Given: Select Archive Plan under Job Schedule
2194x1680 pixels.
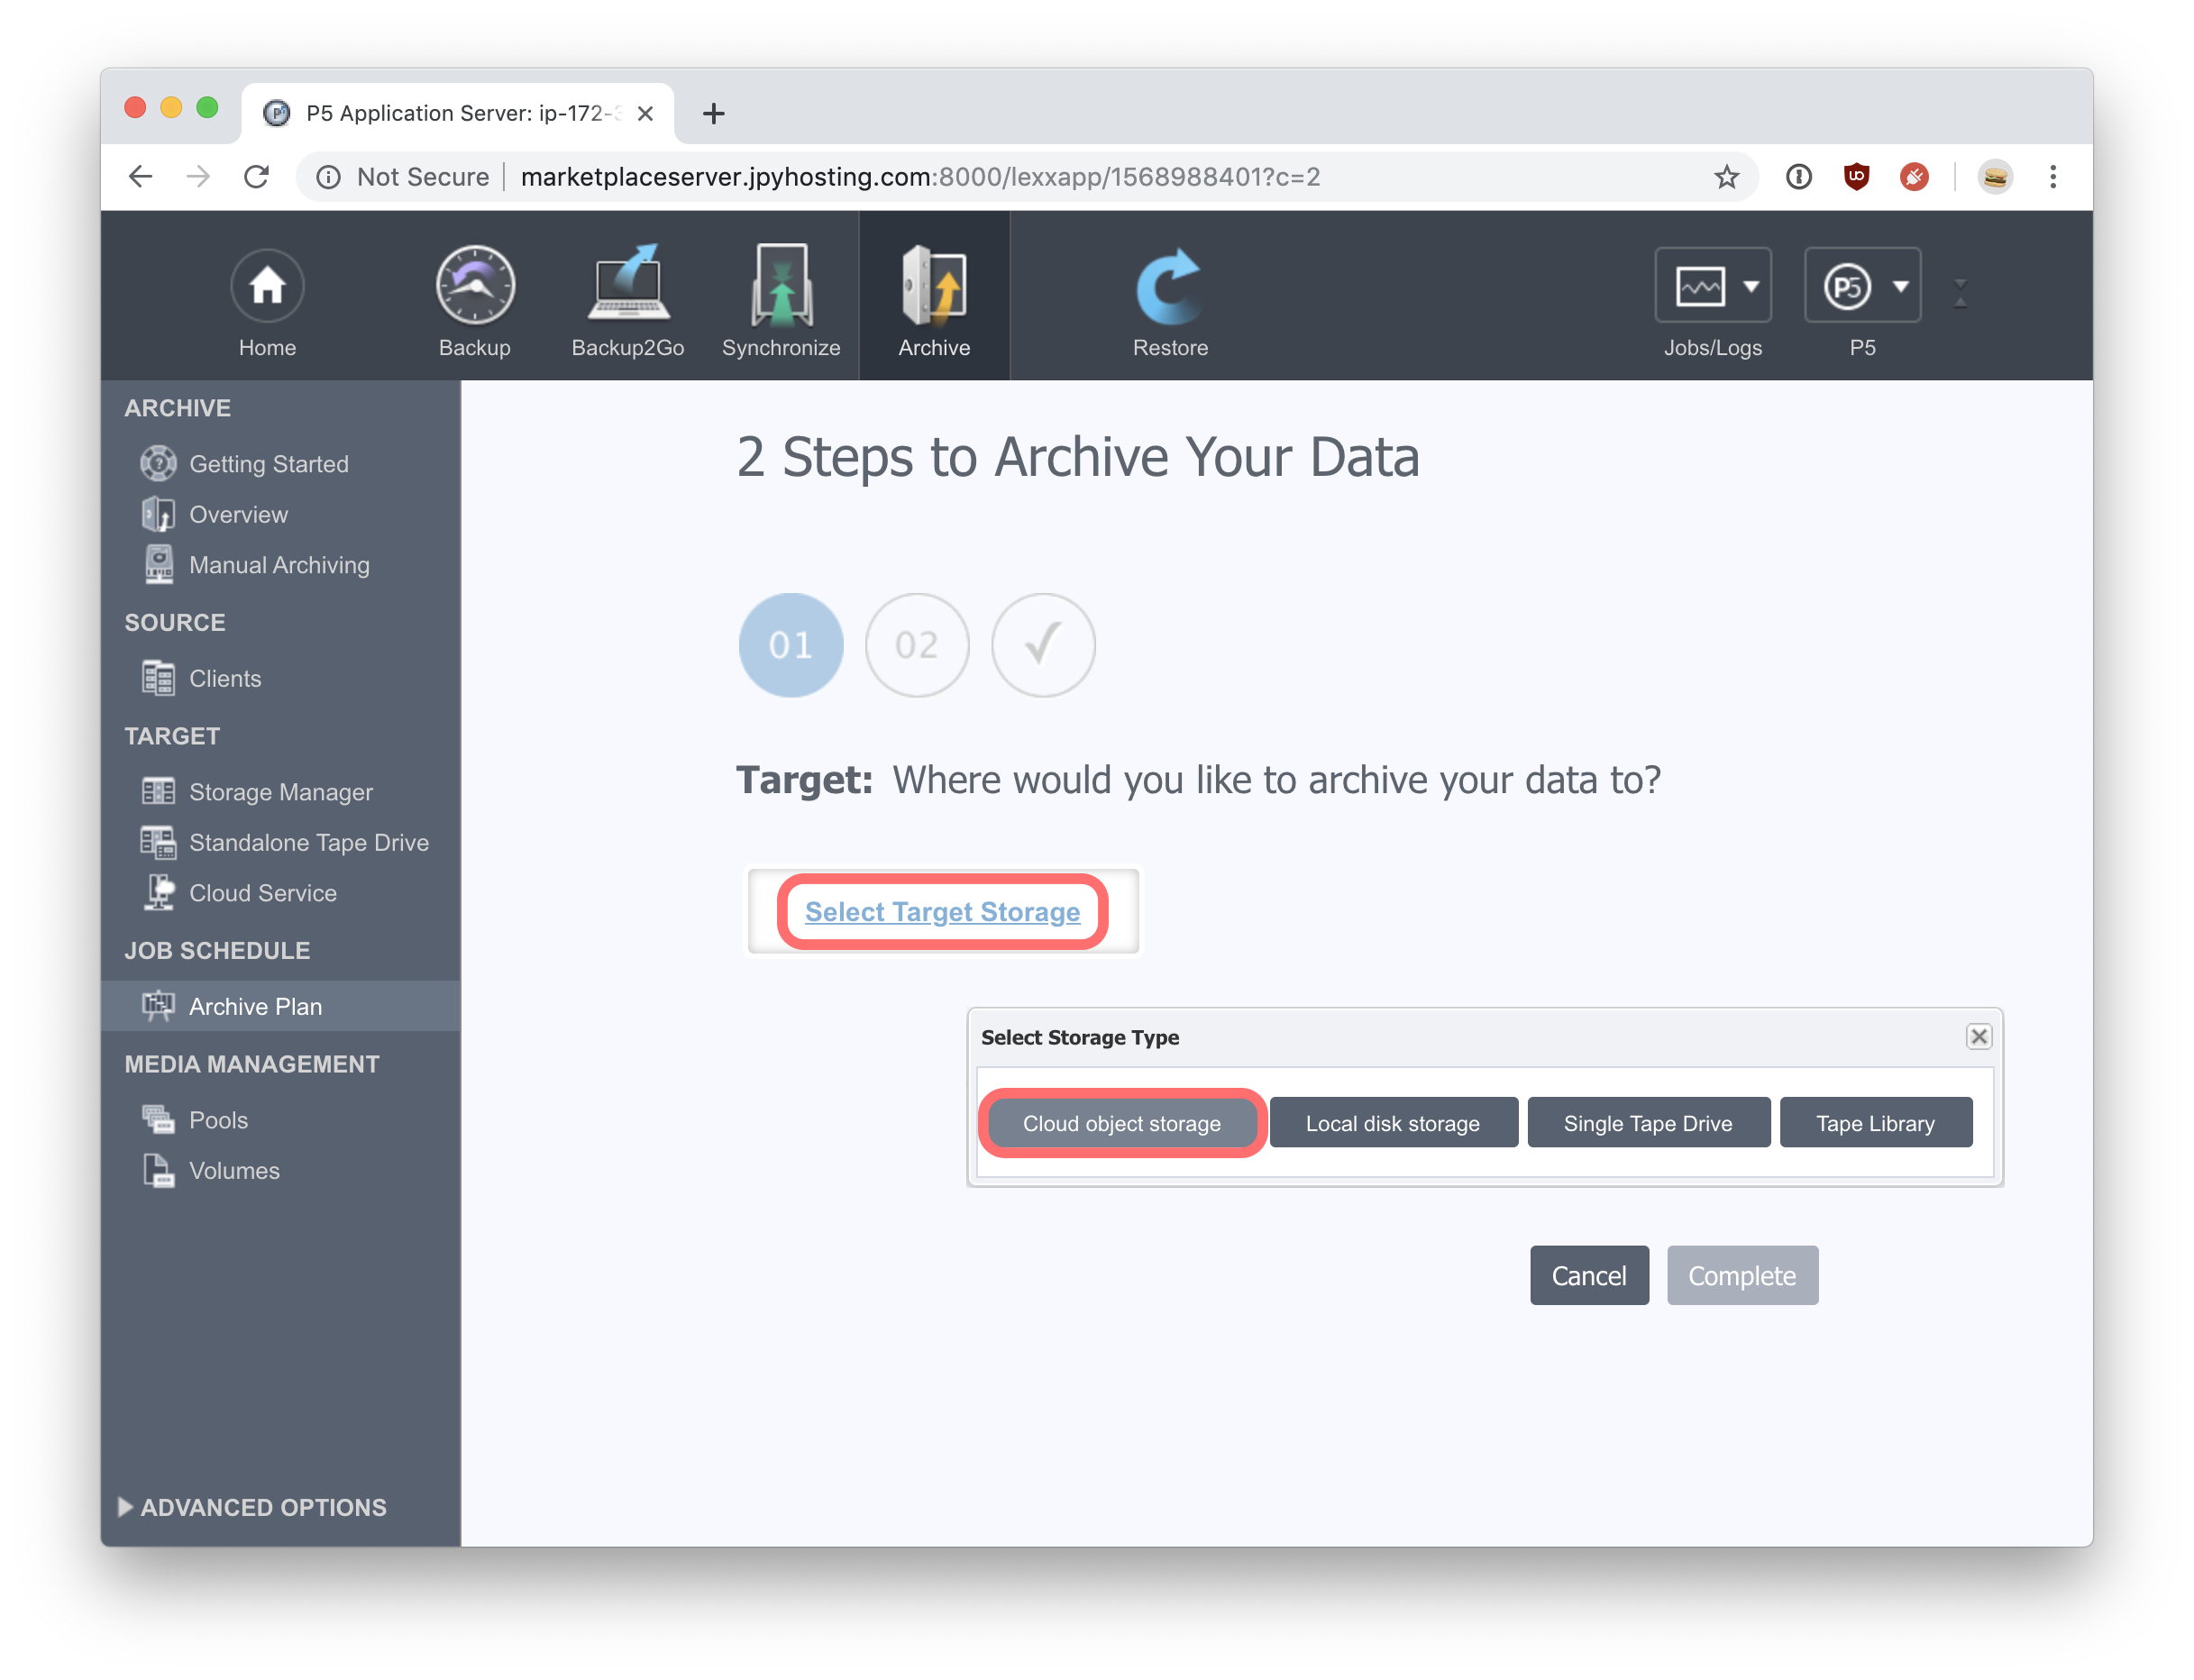Looking at the screenshot, I should point(280,1006).
